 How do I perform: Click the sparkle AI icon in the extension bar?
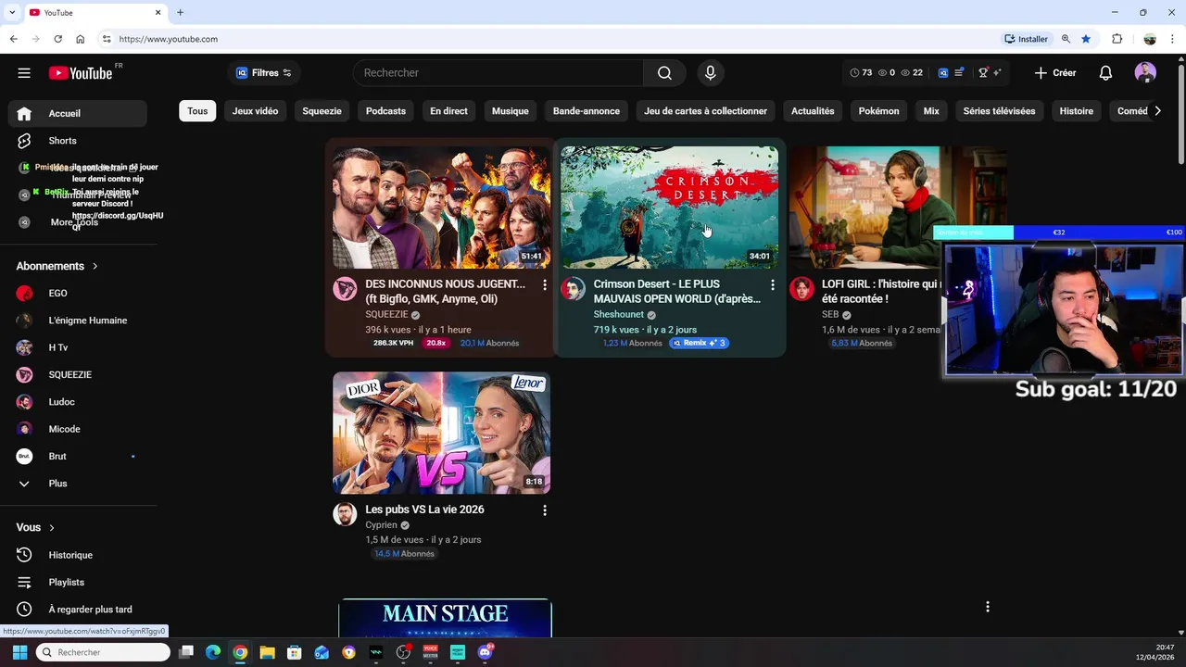point(997,72)
